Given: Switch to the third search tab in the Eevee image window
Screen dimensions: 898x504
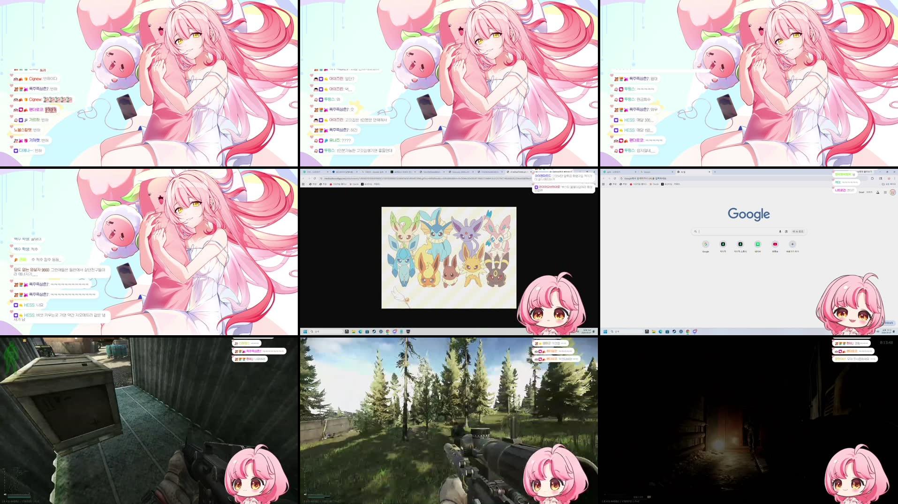Looking at the screenshot, I should [x=373, y=172].
